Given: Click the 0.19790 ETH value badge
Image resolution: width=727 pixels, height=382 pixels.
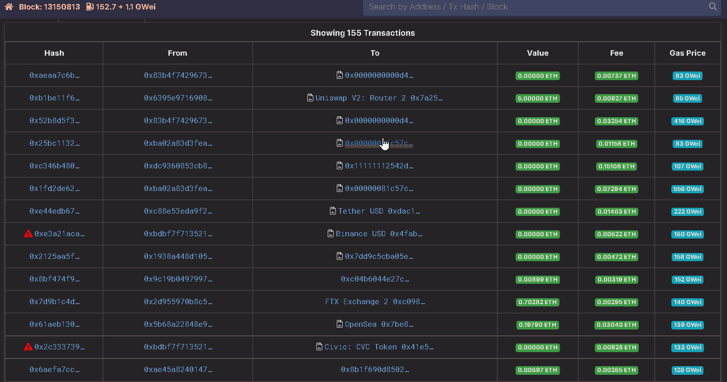Looking at the screenshot, I should [538, 325].
